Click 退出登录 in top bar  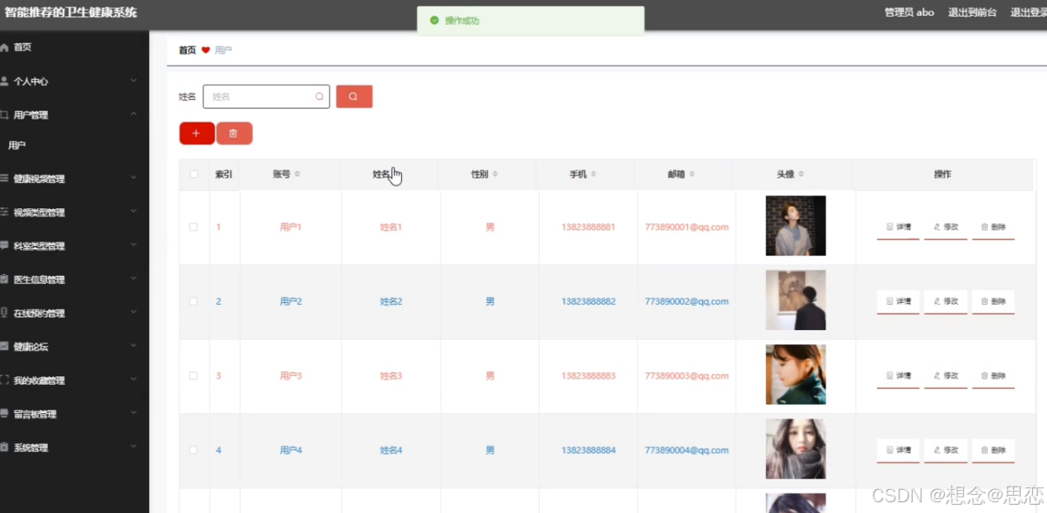[1029, 12]
